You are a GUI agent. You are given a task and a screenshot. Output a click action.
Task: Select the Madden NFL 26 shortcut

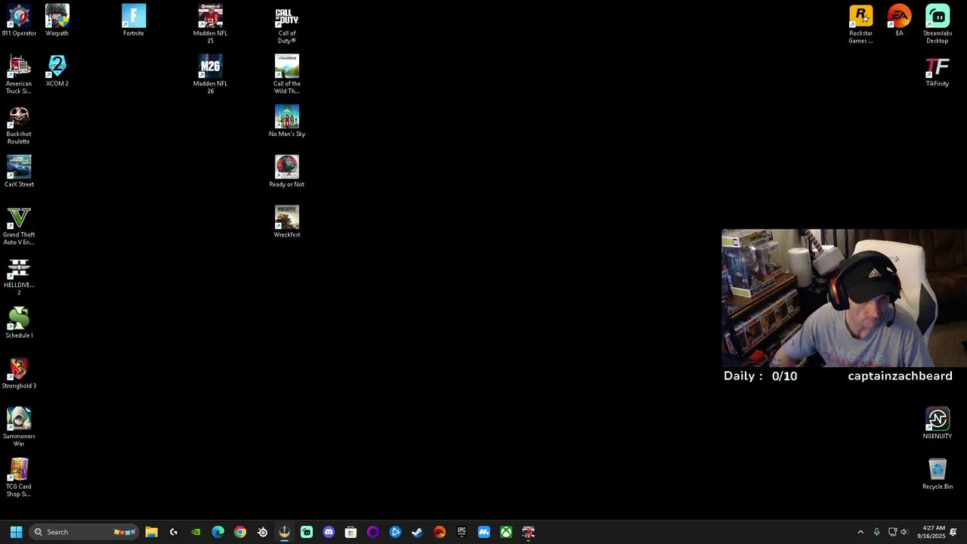click(x=210, y=74)
